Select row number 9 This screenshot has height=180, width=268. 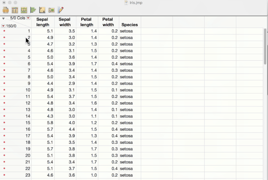point(29,84)
